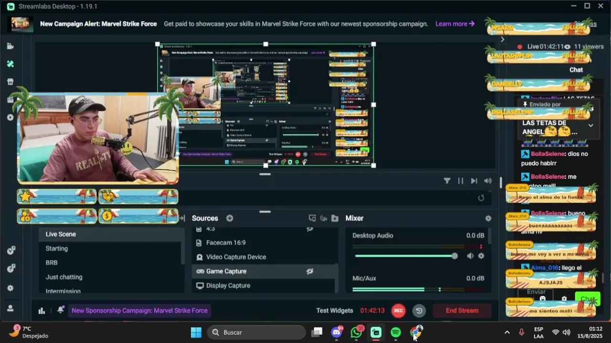This screenshot has width=611, height=343.
Task: Open the Desktop Audio settings gear
Action: tap(481, 256)
